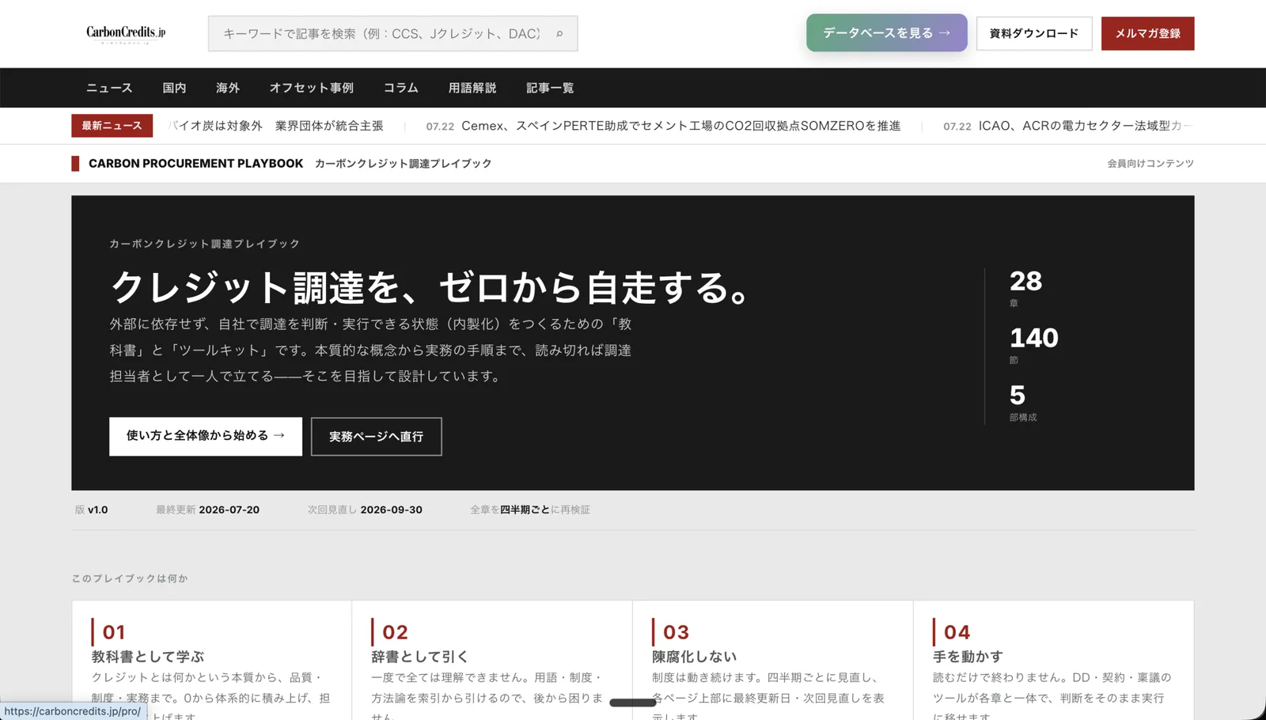Open the 用語解説 menu item

(x=472, y=88)
